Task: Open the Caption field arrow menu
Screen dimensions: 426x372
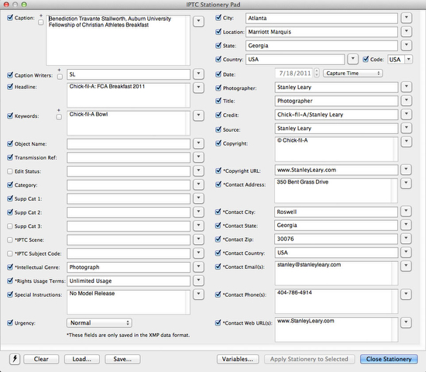Action: (x=198, y=21)
